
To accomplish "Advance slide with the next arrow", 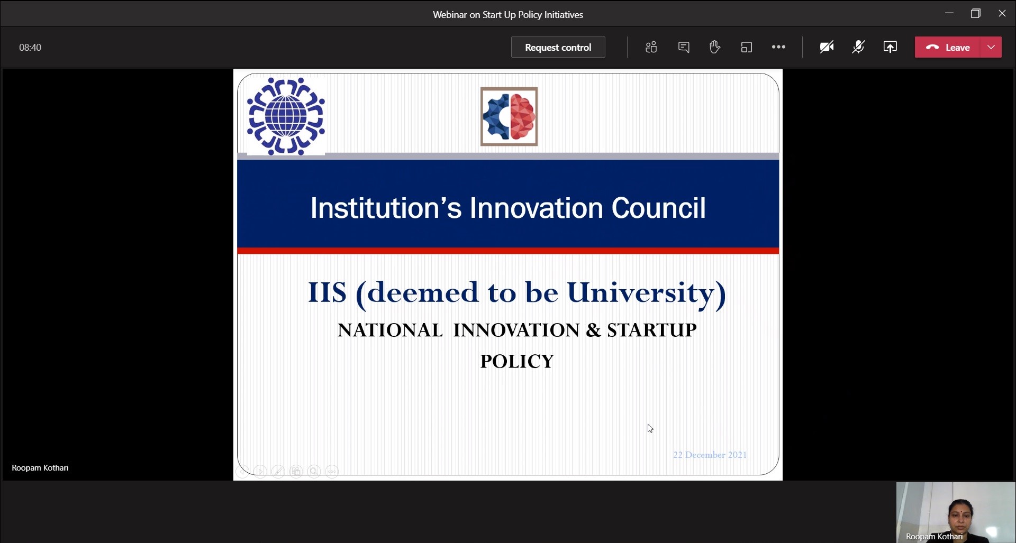I will (x=260, y=471).
